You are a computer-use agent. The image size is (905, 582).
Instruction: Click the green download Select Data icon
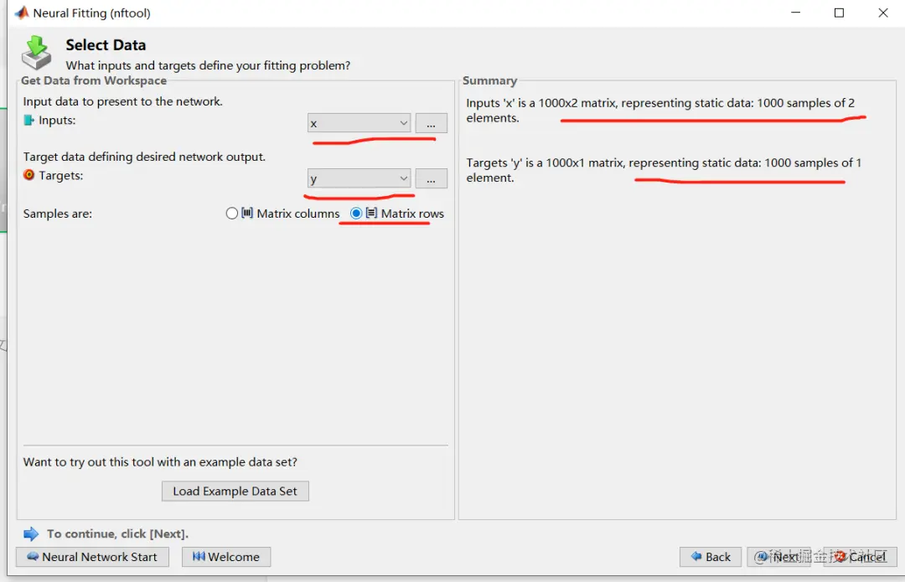[36, 53]
